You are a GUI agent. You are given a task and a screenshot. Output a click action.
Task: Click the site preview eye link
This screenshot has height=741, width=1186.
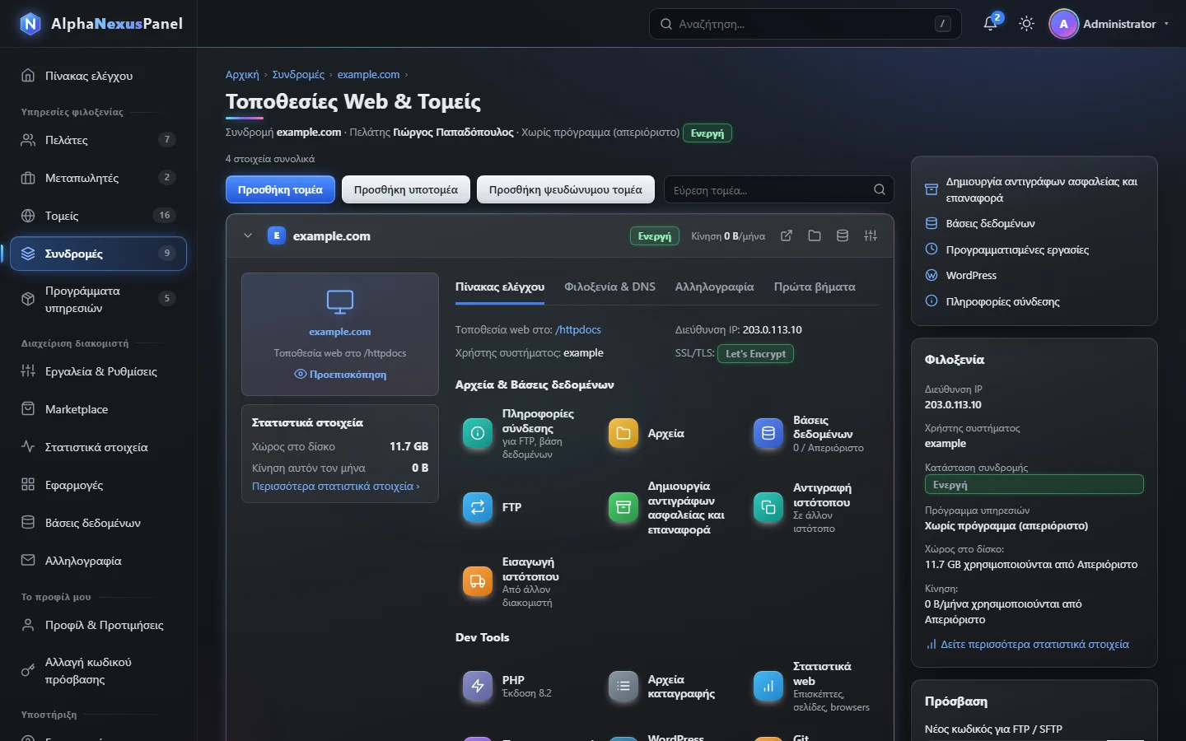[x=340, y=375]
